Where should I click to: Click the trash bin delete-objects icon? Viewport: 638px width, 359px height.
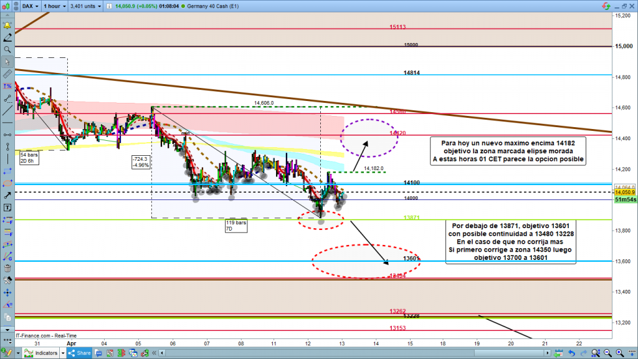tap(7, 268)
